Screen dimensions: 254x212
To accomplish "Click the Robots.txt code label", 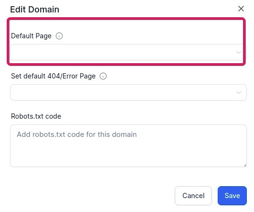I will coord(36,116).
